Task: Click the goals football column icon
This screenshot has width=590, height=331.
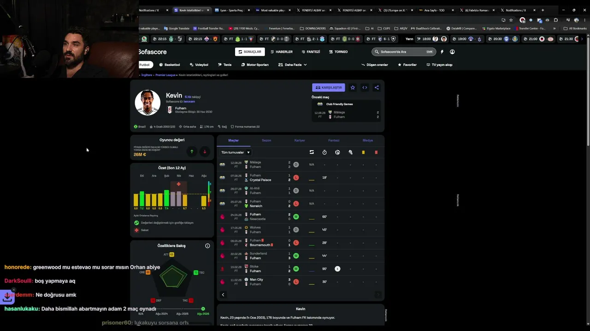Action: [x=337, y=152]
